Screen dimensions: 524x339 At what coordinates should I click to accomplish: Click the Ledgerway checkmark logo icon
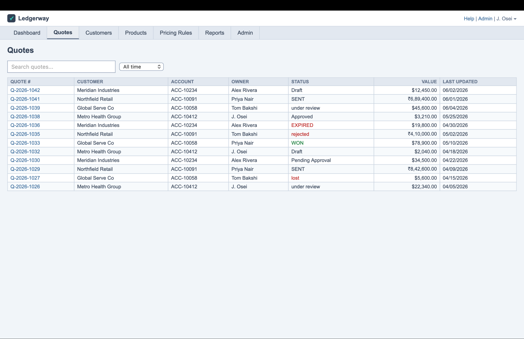(11, 18)
